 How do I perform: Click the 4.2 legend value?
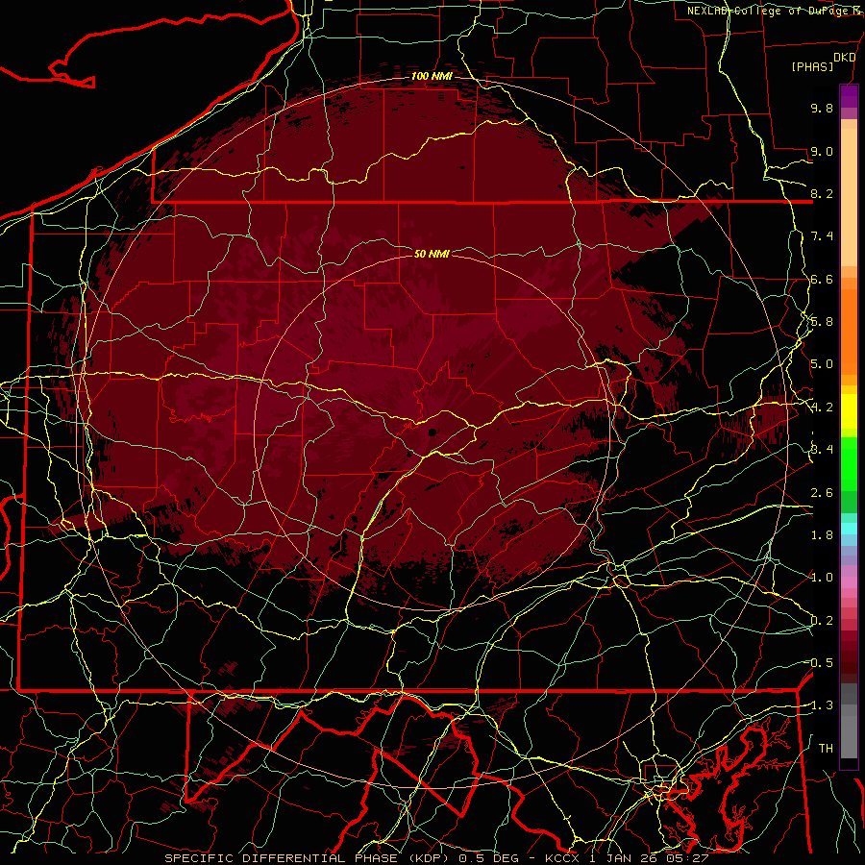point(822,408)
